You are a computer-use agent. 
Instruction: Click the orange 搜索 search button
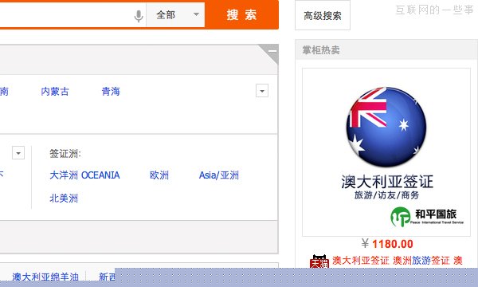coord(241,14)
